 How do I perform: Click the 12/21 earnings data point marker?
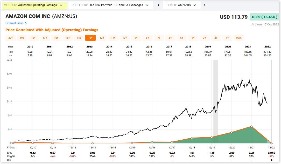[x=251, y=126]
